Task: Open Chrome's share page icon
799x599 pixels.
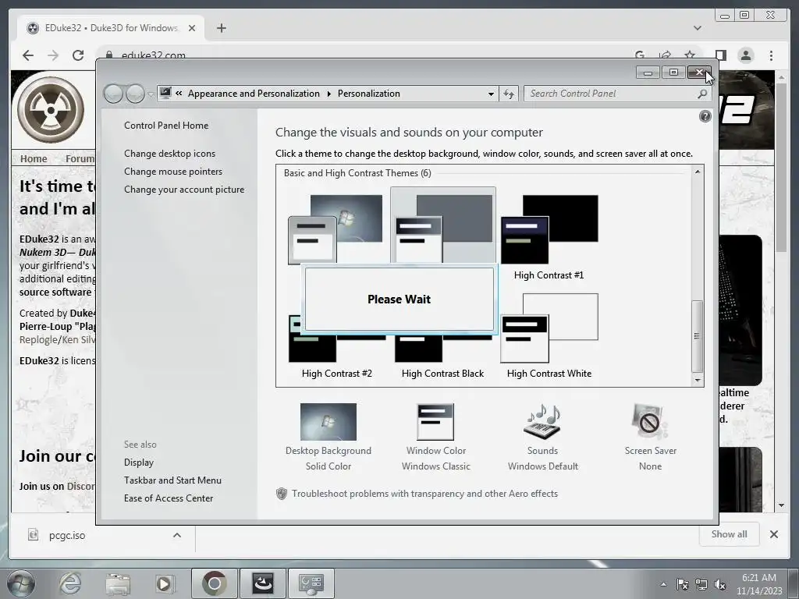Action: pos(665,55)
